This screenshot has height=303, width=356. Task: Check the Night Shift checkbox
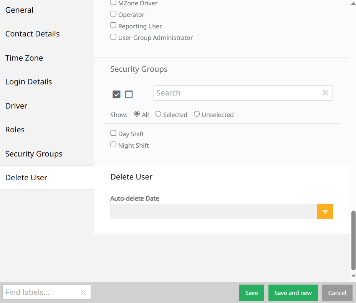point(113,145)
